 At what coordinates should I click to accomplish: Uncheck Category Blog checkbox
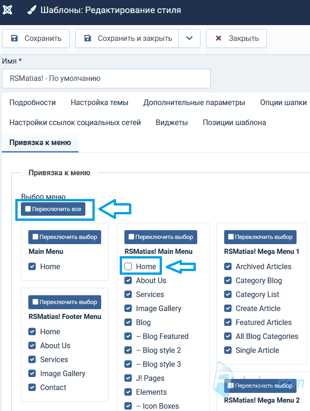click(x=228, y=280)
